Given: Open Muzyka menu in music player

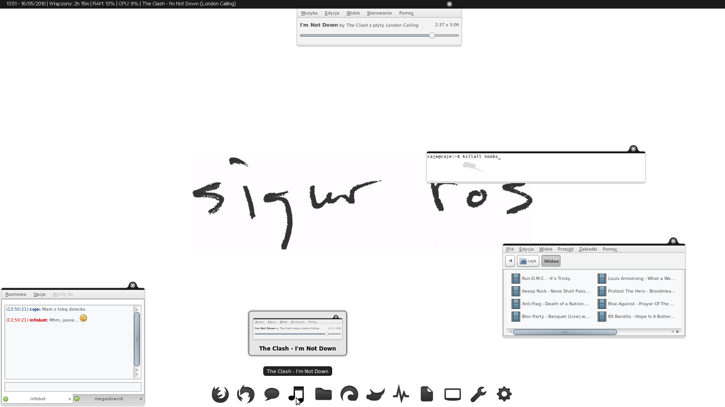Looking at the screenshot, I should 309,13.
